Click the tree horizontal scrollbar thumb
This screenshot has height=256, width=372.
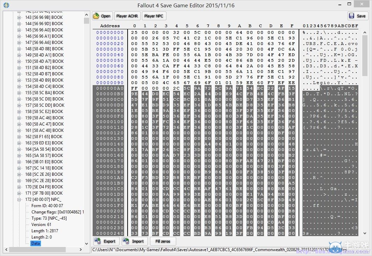[37, 249]
